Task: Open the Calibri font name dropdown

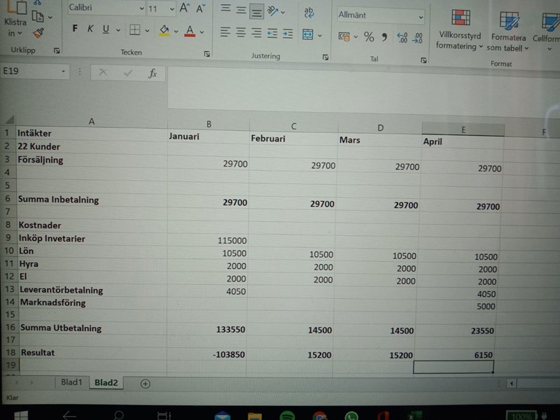Action: pos(106,8)
